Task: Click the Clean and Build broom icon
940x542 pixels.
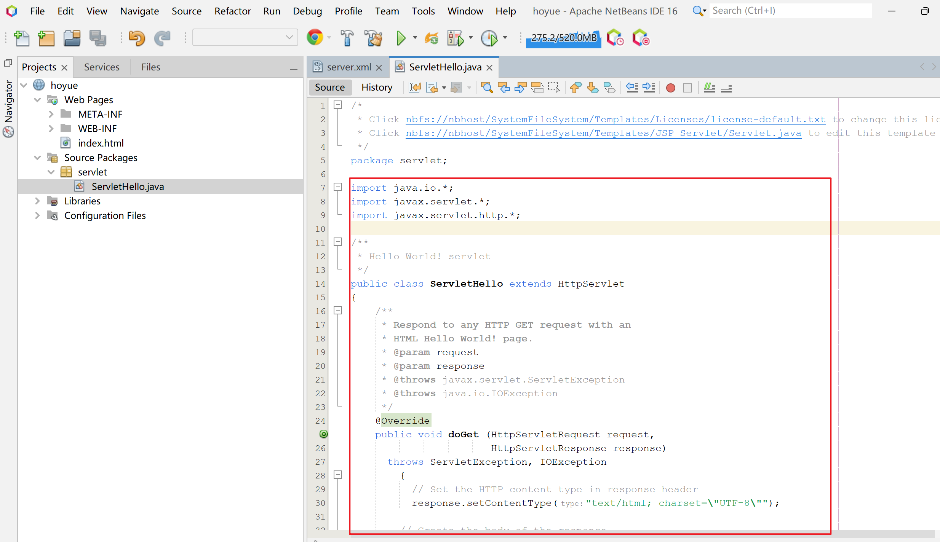Action: pos(373,38)
